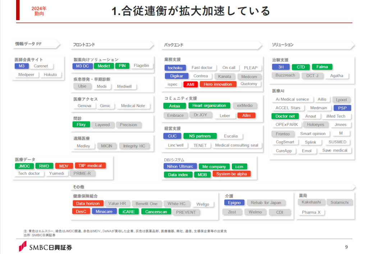Select the Tech doctor label
The width and height of the screenshot is (368, 254).
pos(29,173)
